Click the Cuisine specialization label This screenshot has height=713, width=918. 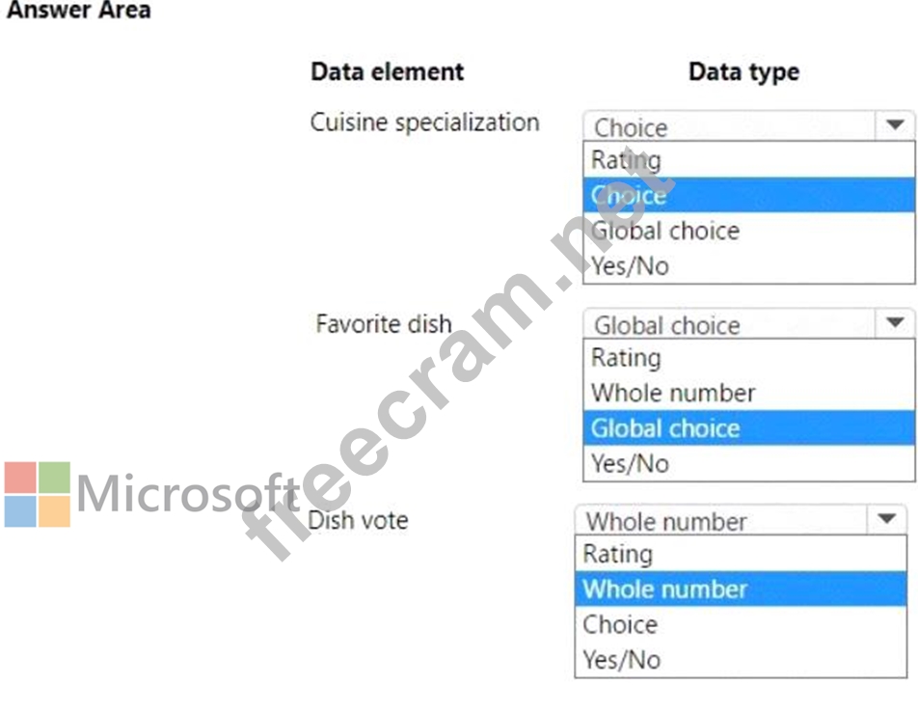pyautogui.click(x=424, y=123)
